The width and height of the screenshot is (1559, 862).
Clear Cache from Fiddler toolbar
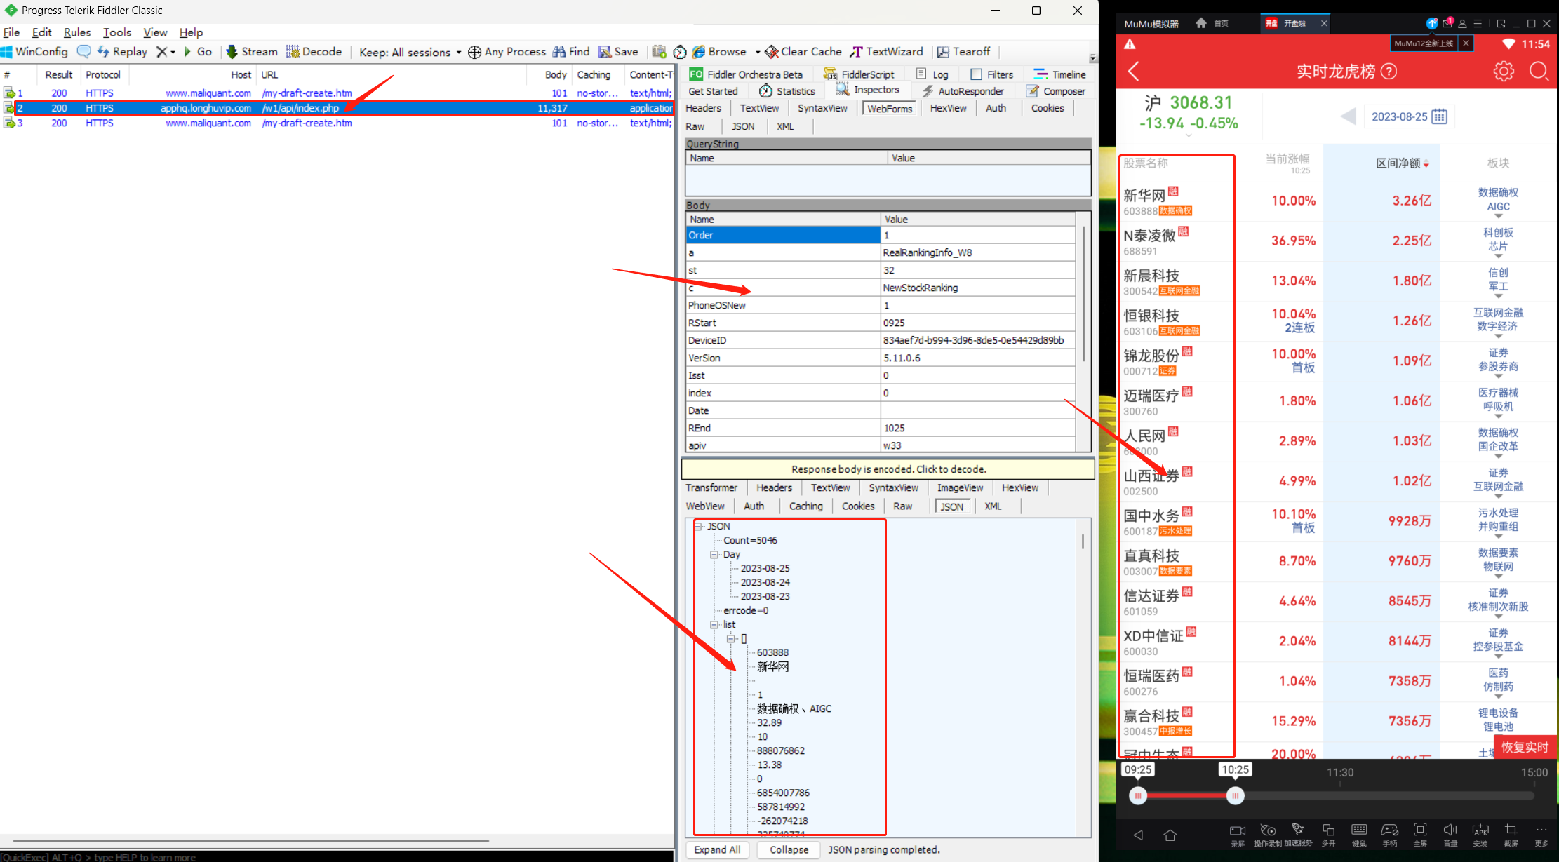click(803, 52)
